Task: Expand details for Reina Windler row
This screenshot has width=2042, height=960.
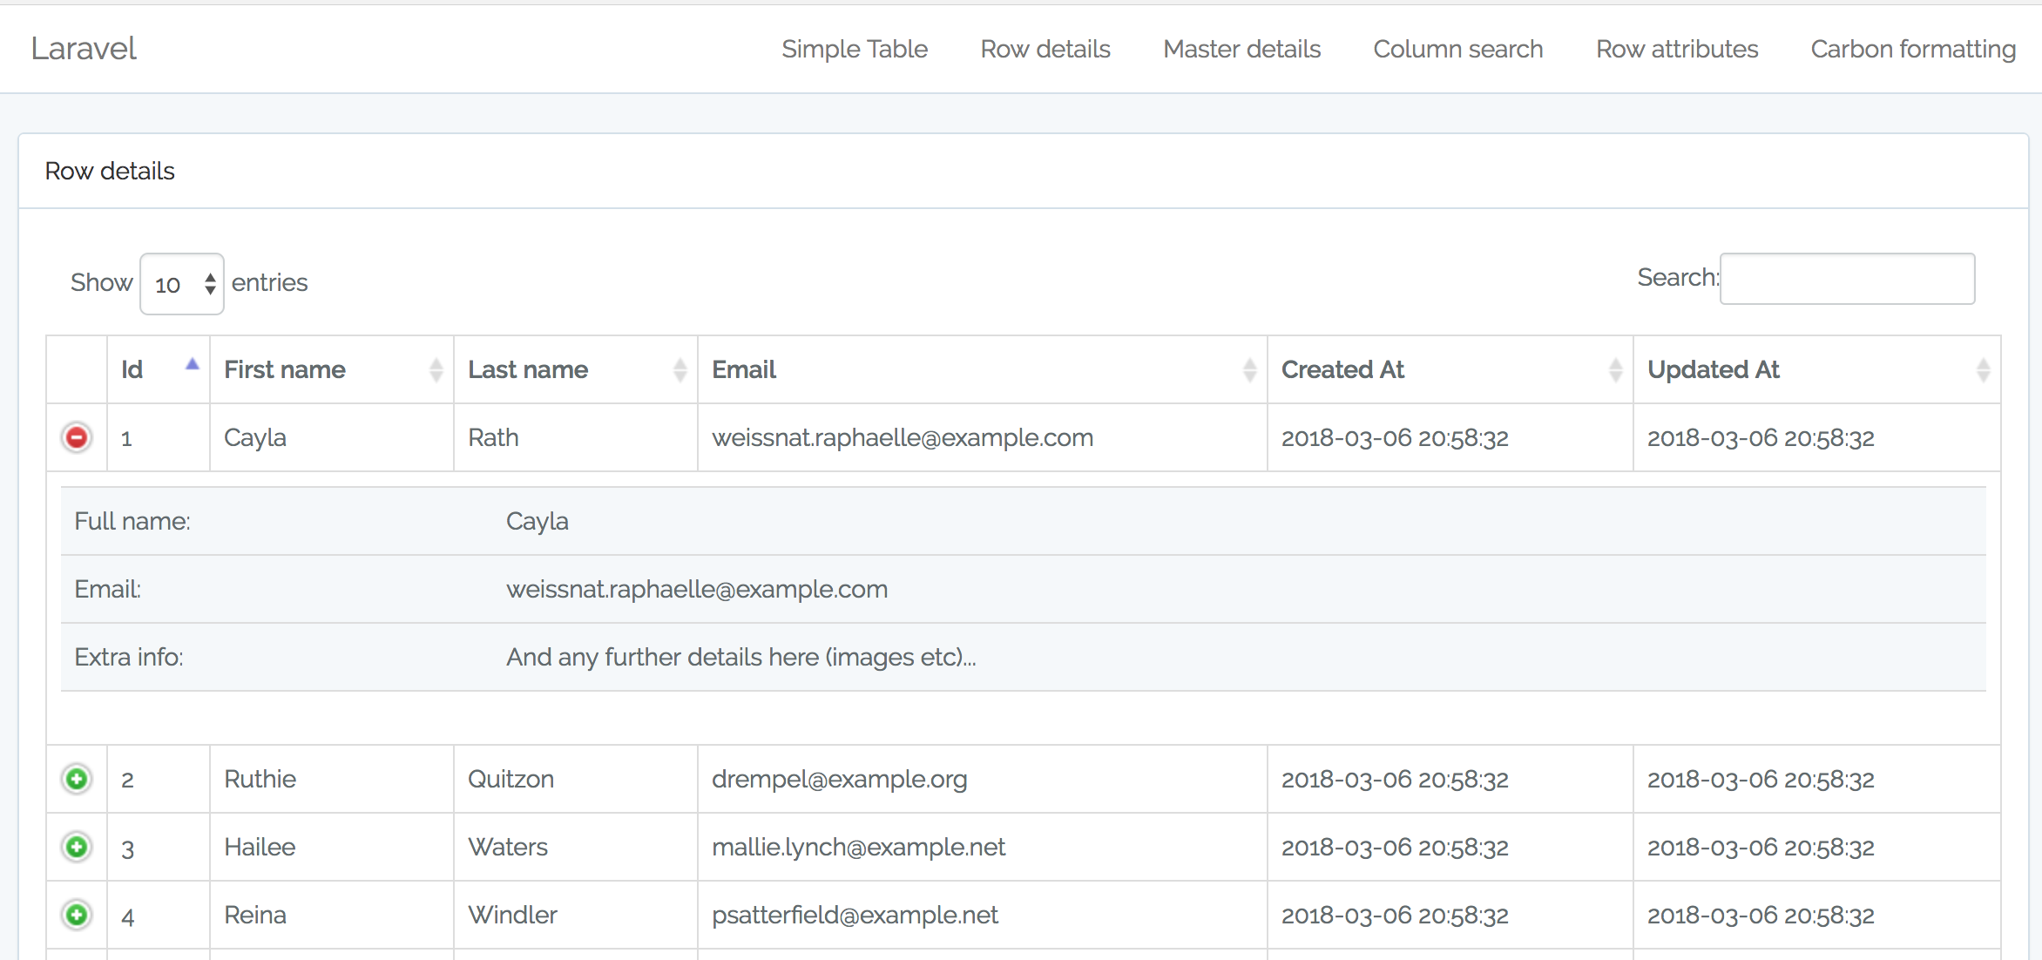Action: click(x=77, y=915)
